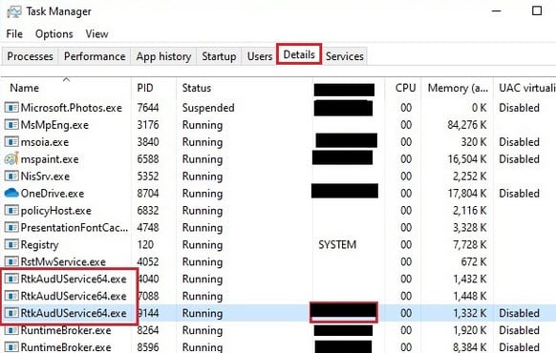Viewport: 556px width, 353px height.
Task: Click the Task Manager title bar icon
Action: [14, 11]
